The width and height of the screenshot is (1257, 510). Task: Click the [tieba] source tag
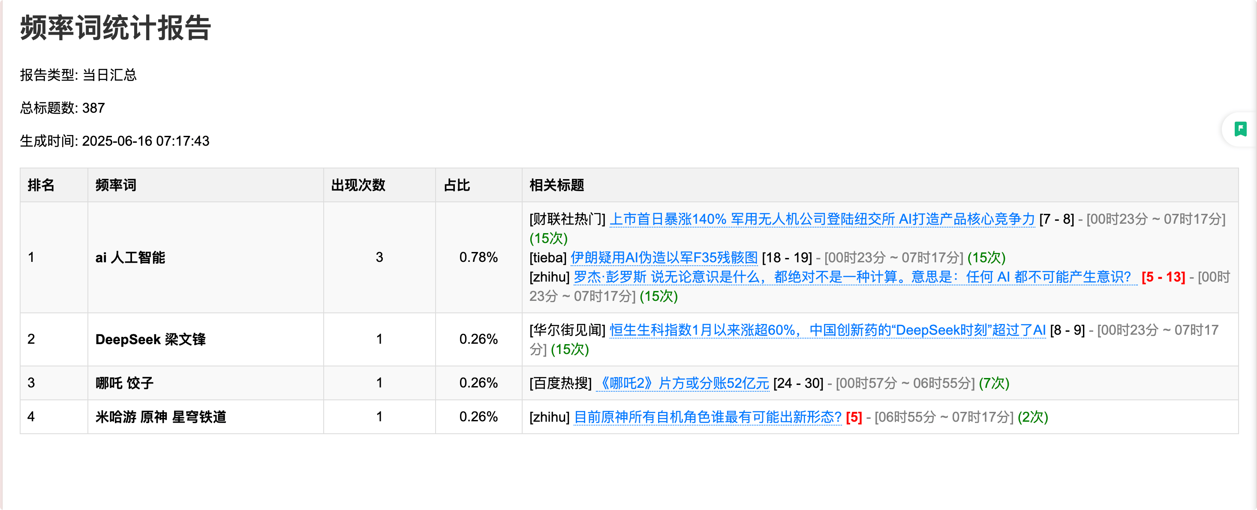(548, 258)
